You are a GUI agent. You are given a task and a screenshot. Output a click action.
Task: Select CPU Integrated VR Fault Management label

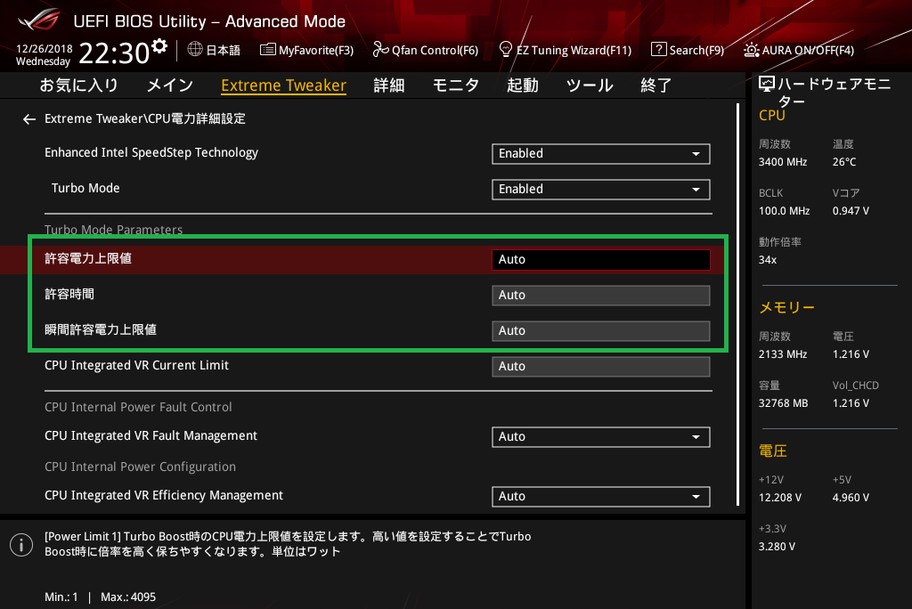(x=151, y=435)
